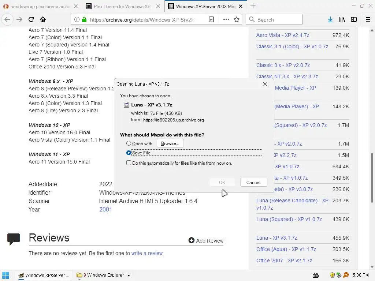
Task: Download Office (Aqua) - XP v1.1.7z
Action: click(286, 249)
